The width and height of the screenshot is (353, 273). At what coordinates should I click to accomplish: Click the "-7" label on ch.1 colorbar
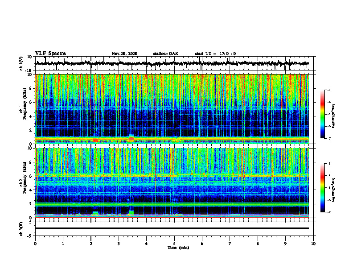[329, 138]
